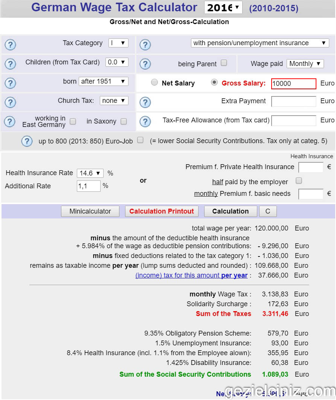The height and width of the screenshot is (400, 336).
Task: Click the Additional Rate field
Action: tap(89, 186)
